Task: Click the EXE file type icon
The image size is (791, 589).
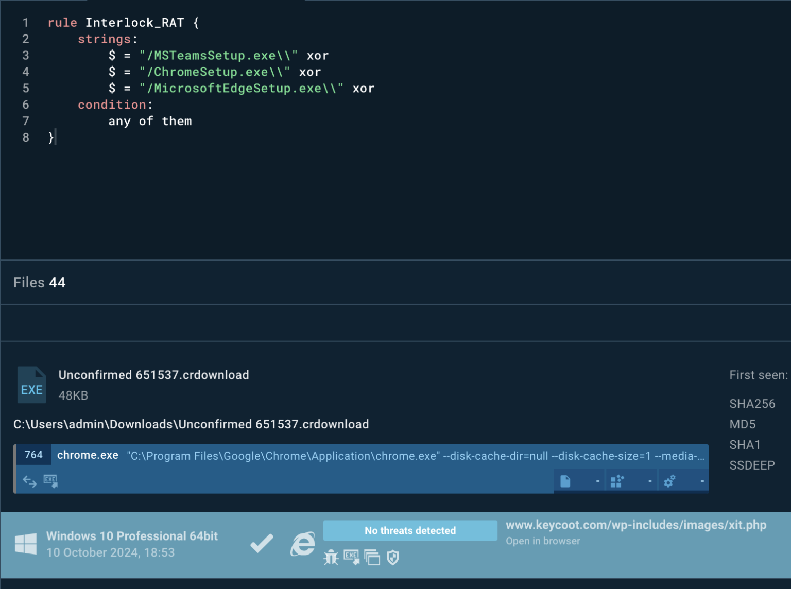Action: 31,385
